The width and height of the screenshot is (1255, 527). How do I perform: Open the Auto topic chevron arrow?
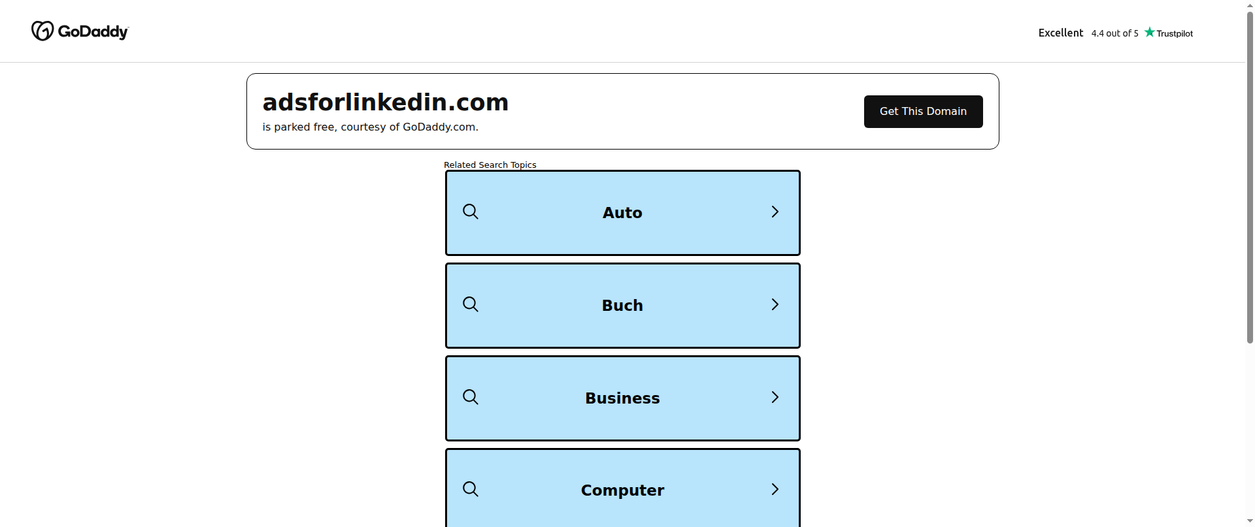point(775,212)
